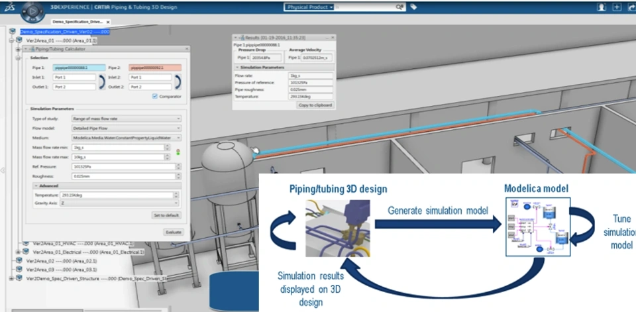The height and width of the screenshot is (312, 636).
Task: Open Results panel title menu arrow
Action: 236,37
